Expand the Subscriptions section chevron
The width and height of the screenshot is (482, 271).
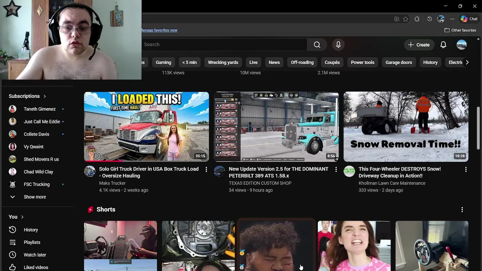(44, 96)
